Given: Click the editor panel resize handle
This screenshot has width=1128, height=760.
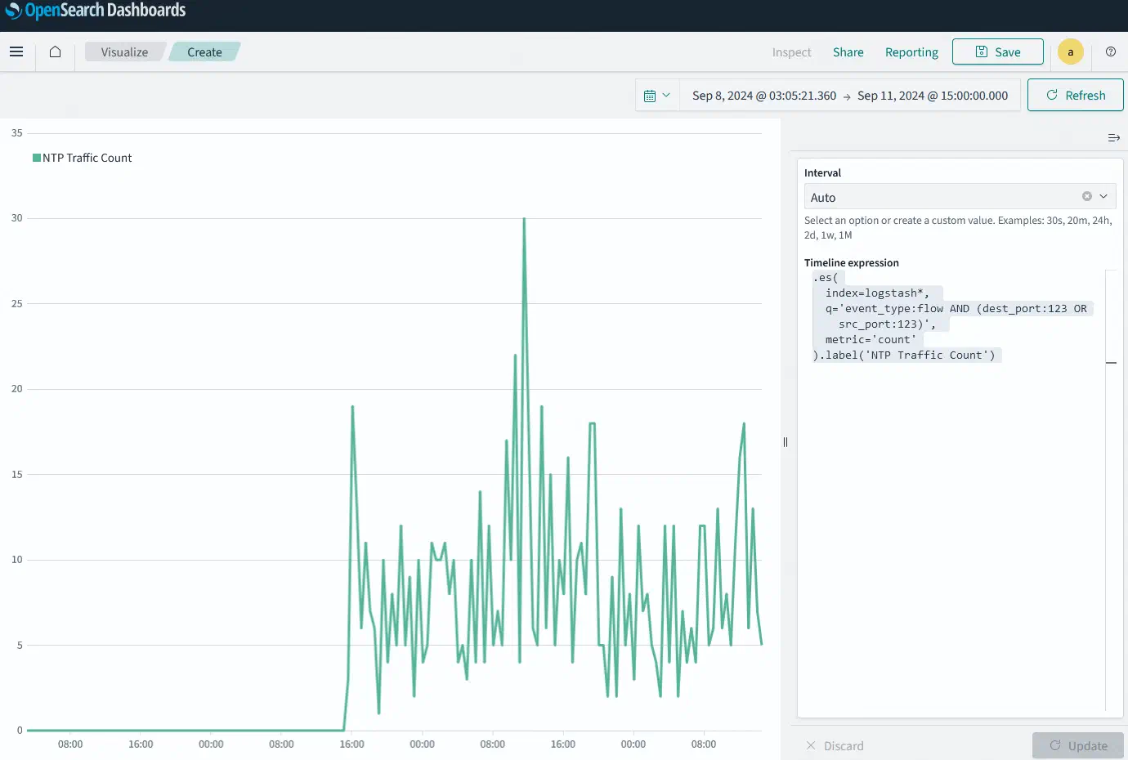Looking at the screenshot, I should click(x=786, y=442).
